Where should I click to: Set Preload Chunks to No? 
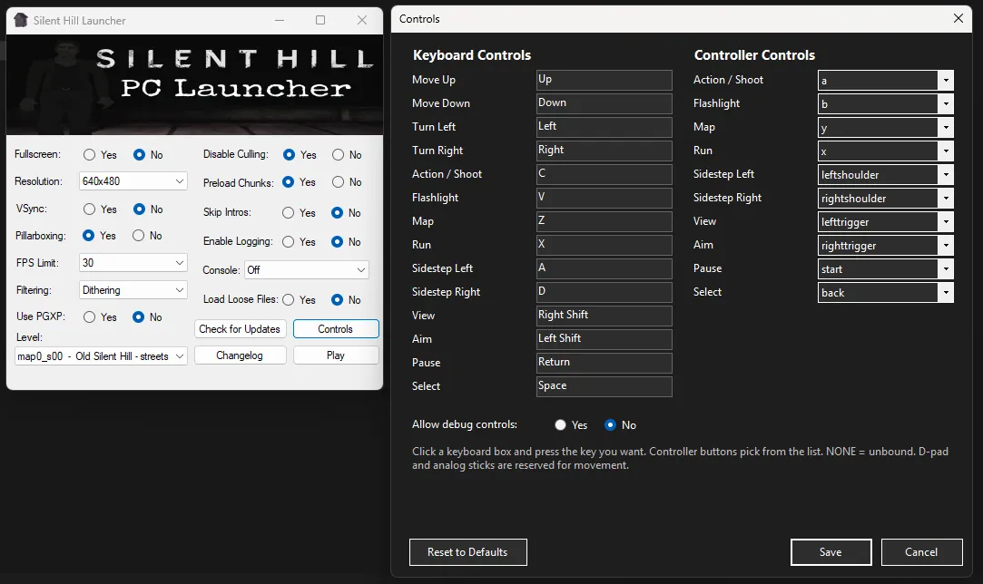point(338,182)
